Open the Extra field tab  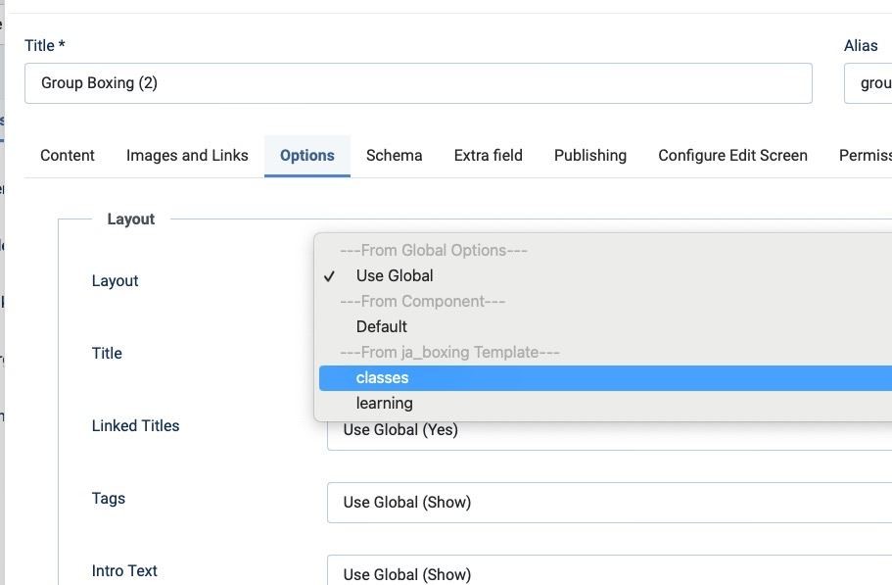[489, 155]
